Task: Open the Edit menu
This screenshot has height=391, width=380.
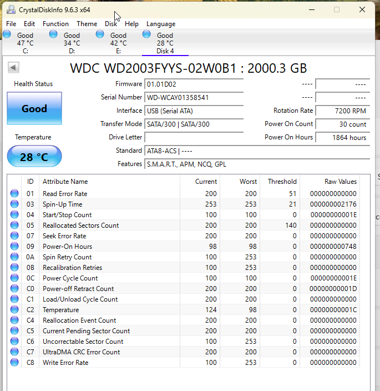Action: point(29,24)
